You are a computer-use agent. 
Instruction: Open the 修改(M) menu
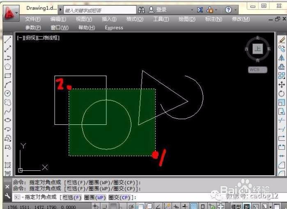coord(241,19)
